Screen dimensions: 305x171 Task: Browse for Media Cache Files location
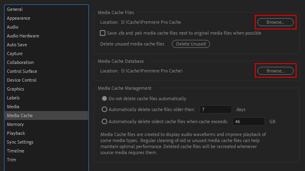click(275, 22)
